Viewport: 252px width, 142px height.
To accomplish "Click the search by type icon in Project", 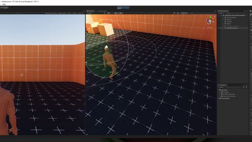I will click(244, 87).
